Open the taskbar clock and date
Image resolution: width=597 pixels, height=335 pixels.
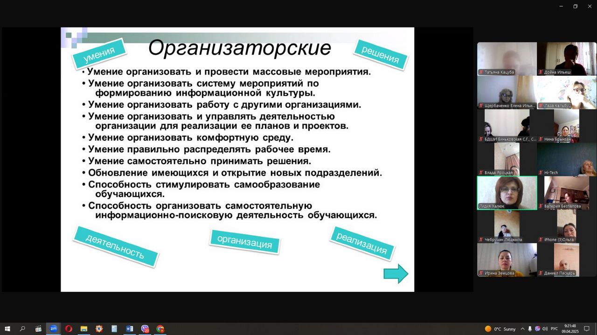pyautogui.click(x=570, y=328)
